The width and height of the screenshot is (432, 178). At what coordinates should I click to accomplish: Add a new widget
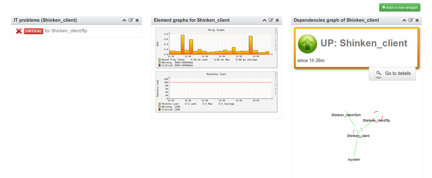pos(400,7)
